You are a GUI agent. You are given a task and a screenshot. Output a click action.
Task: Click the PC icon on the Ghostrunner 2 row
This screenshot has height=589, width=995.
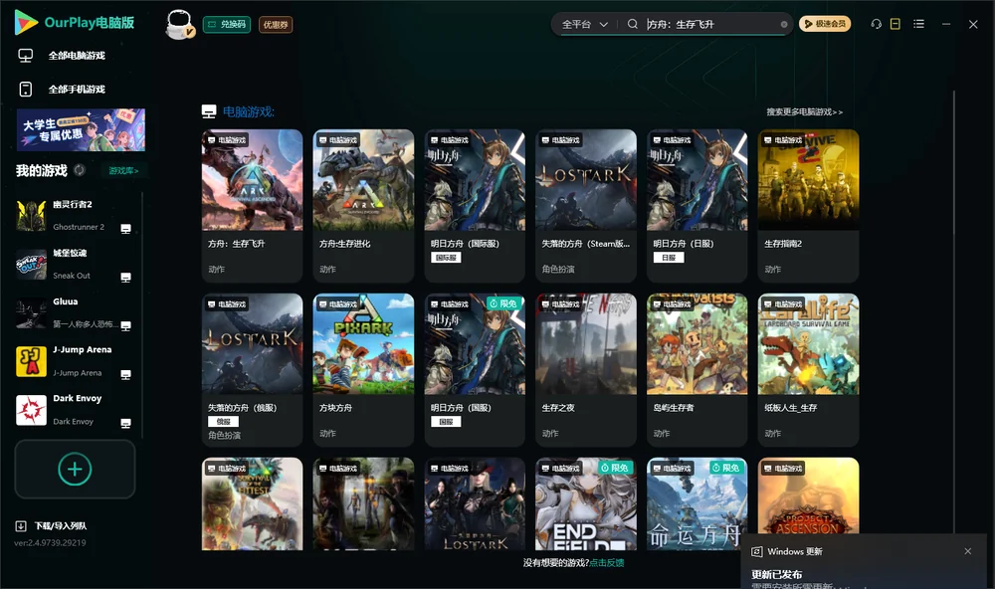click(125, 229)
